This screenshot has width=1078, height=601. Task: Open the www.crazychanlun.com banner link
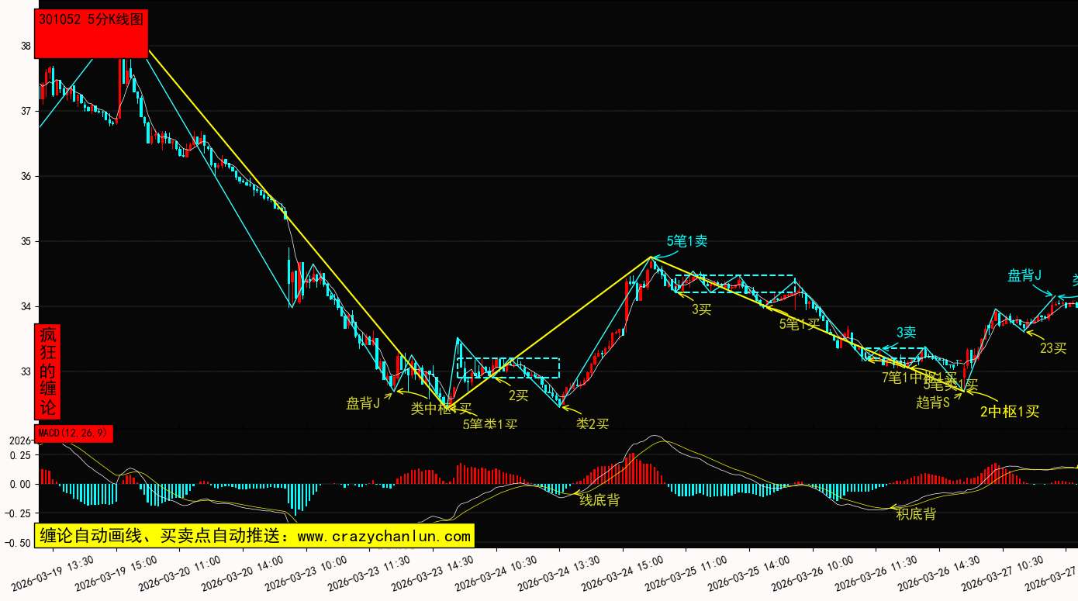coord(254,536)
